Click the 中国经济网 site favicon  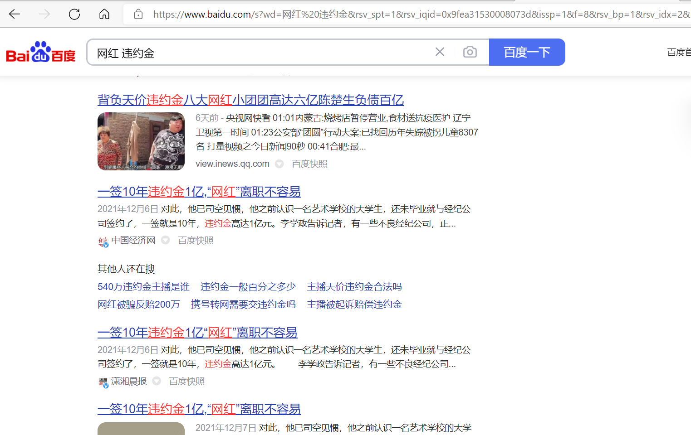102,241
